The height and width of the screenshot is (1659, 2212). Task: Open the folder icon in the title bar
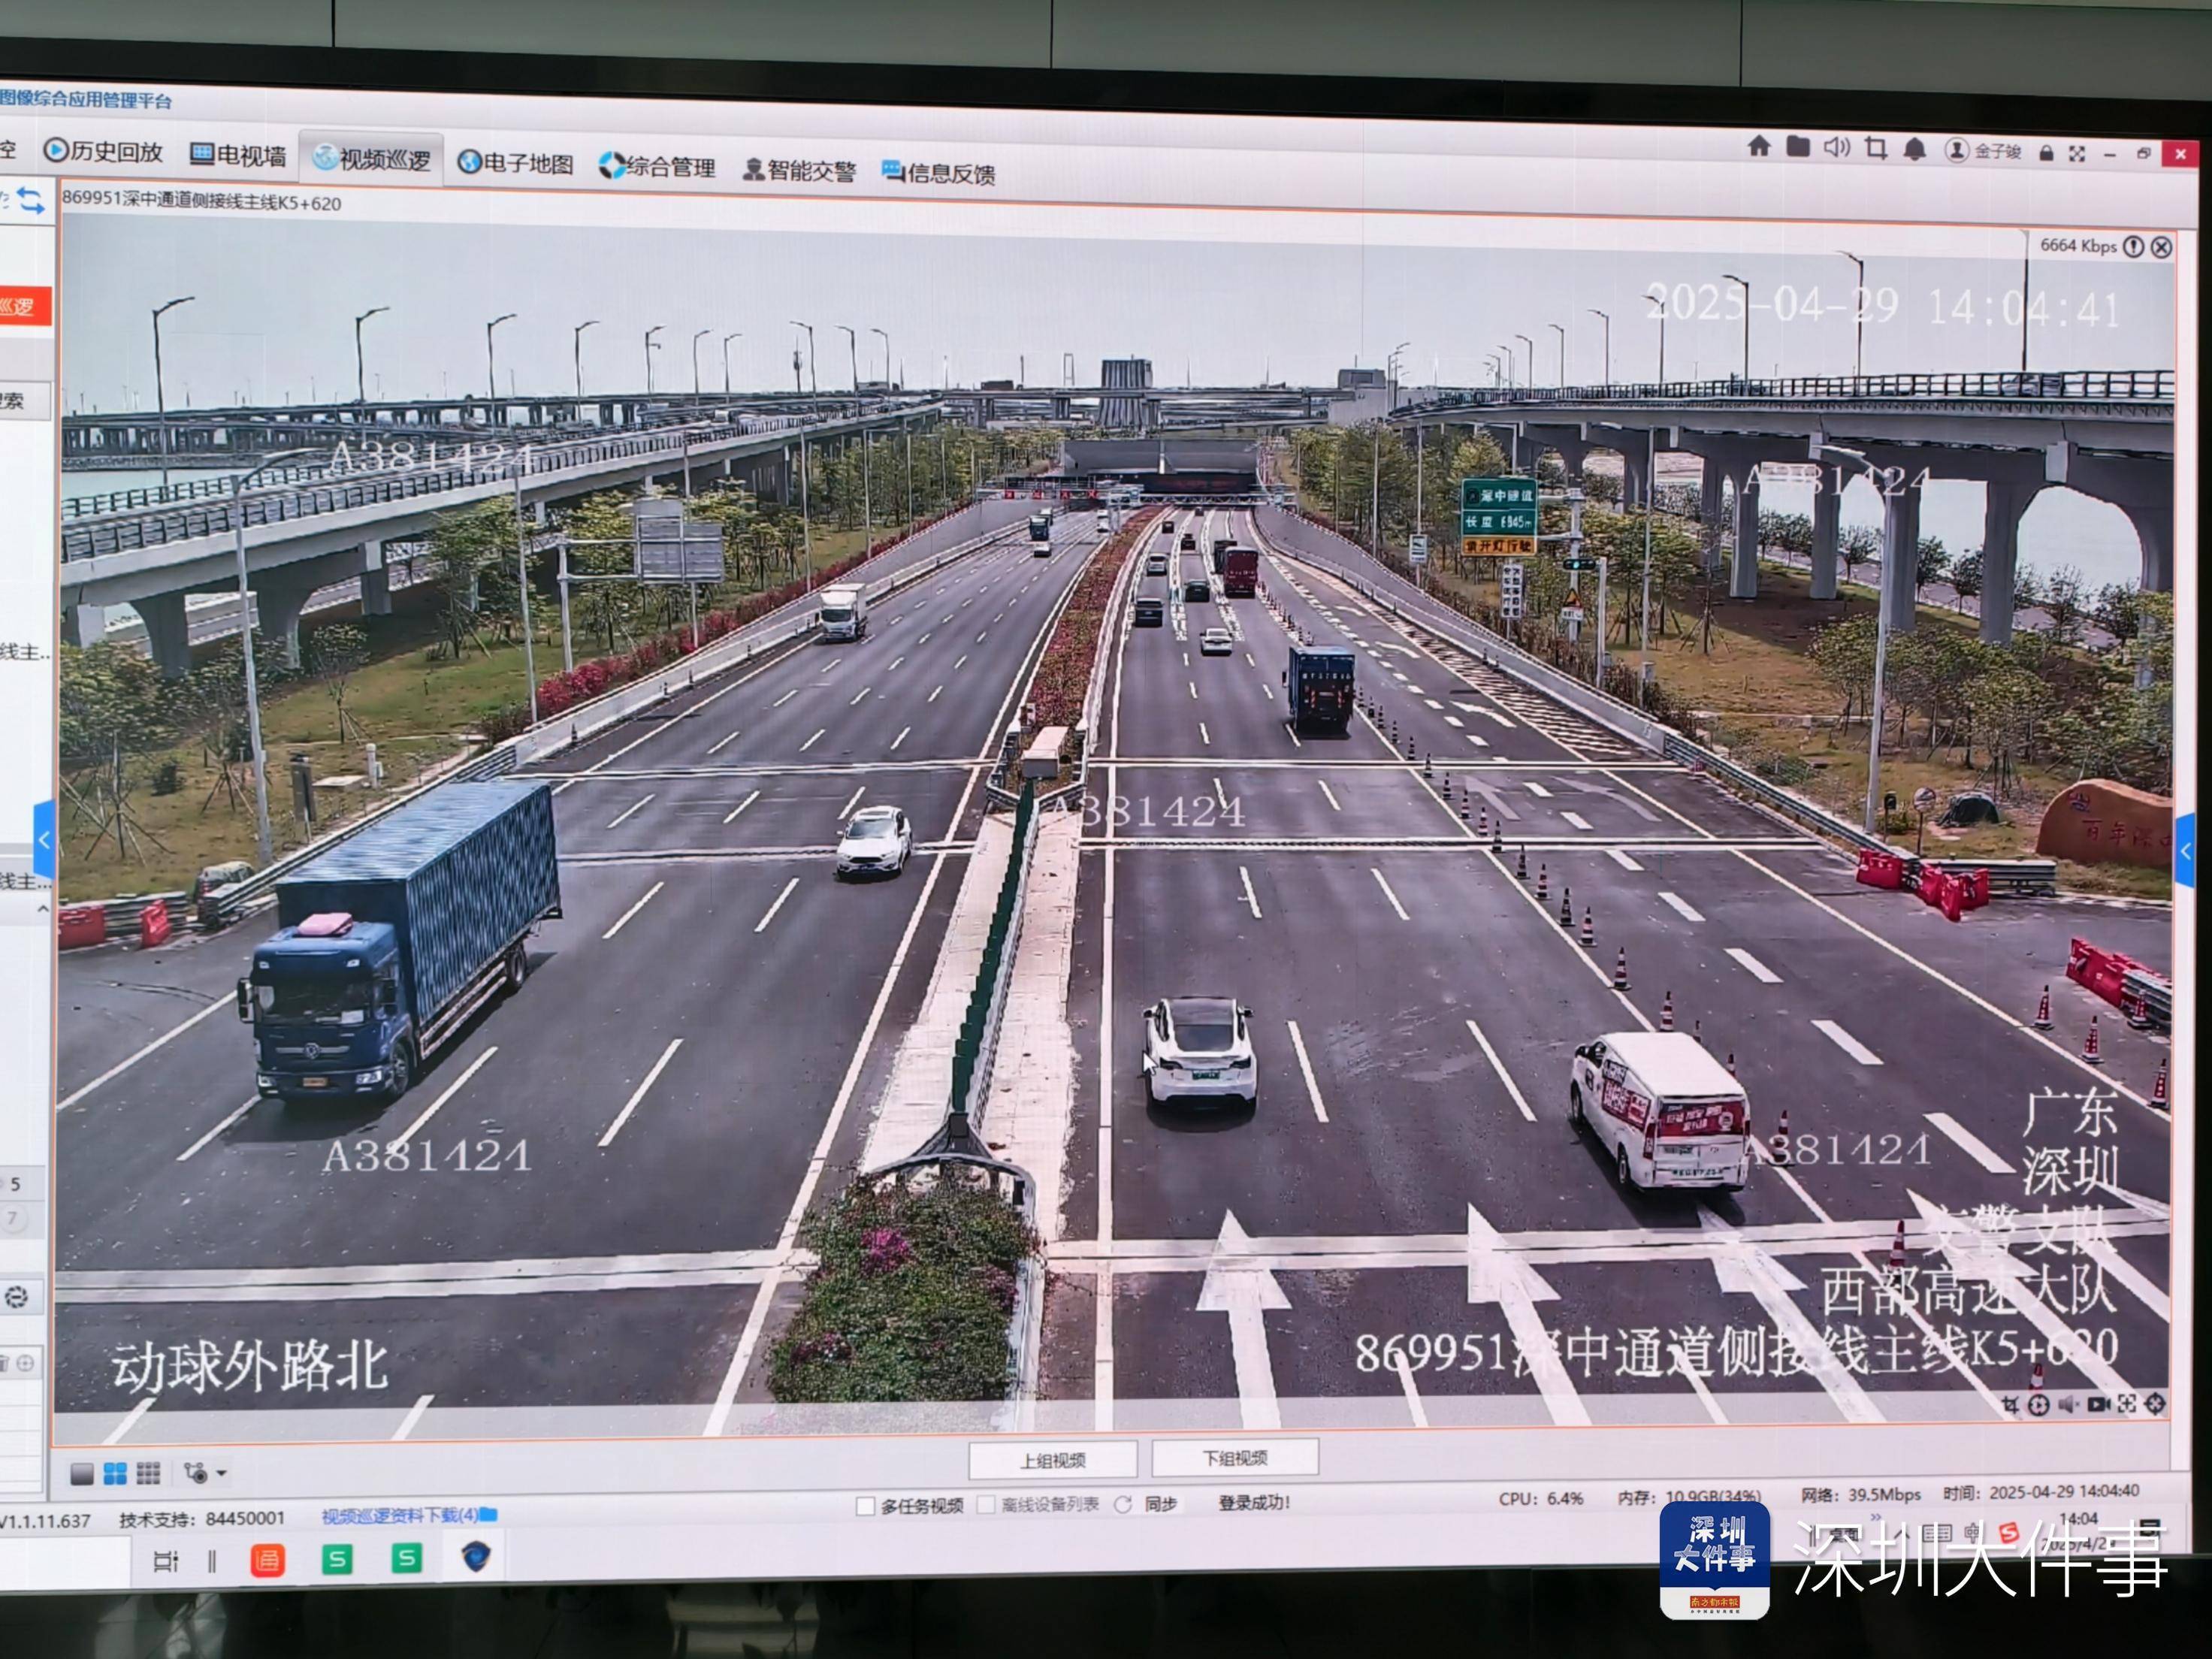click(1798, 147)
